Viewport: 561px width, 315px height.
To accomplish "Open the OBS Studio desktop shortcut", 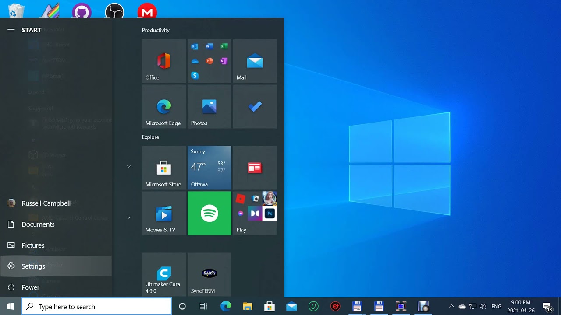I will pos(114,10).
